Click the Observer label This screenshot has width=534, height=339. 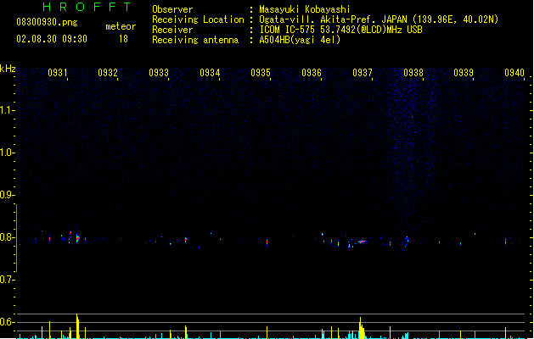tap(172, 9)
